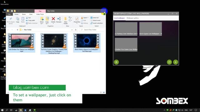This screenshot has height=112, width=200.
Task: Open the Delete dropdown arrow
Action: (53, 23)
